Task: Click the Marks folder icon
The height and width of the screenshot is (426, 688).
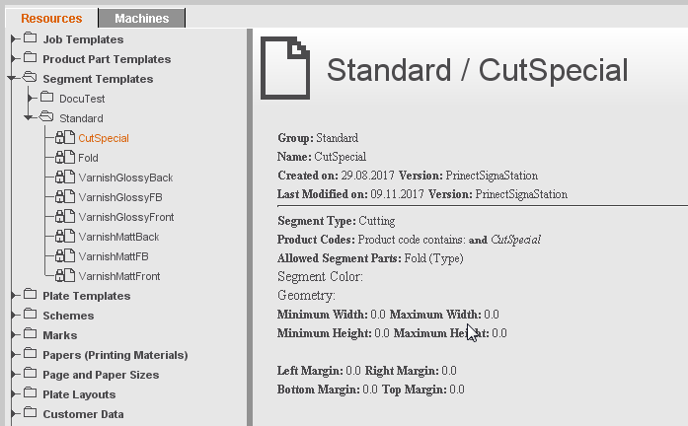Action: coord(30,335)
